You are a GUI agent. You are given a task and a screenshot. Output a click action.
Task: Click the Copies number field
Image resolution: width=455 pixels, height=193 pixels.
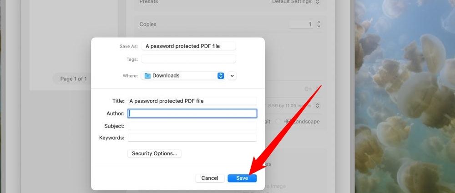tap(302, 25)
